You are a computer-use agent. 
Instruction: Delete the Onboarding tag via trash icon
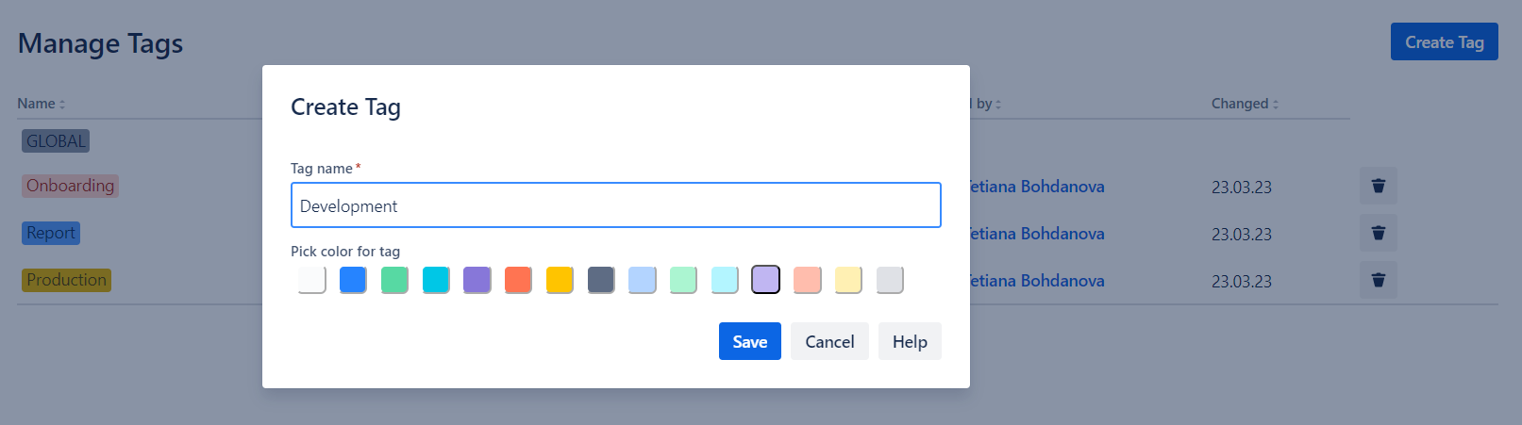[1378, 187]
